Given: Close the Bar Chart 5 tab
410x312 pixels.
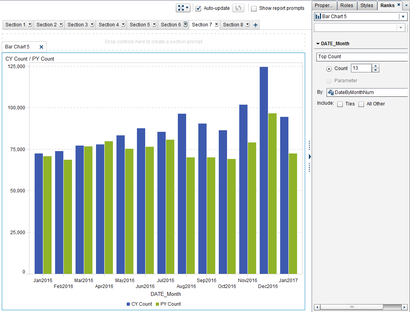Looking at the screenshot, I should (41, 47).
